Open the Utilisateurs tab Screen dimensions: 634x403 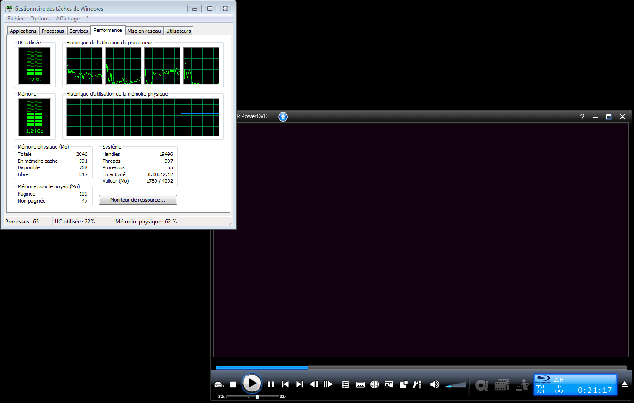point(178,31)
